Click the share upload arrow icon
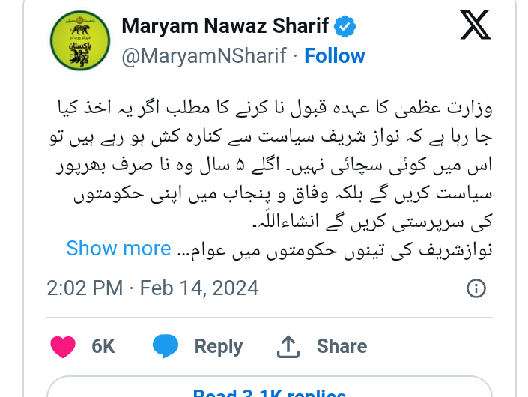 click(x=288, y=347)
